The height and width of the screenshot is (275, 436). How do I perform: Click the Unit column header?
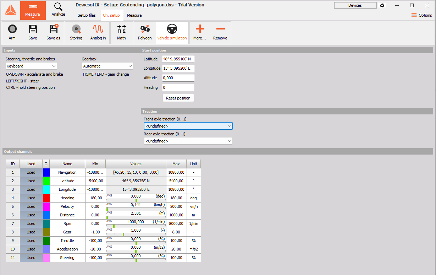tap(194, 164)
